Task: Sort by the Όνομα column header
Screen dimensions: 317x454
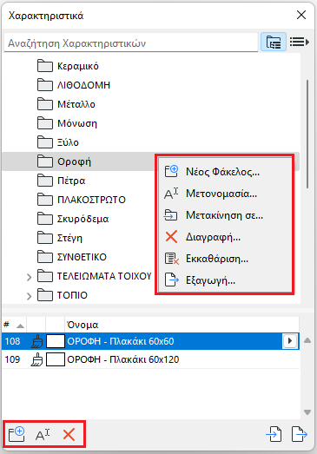Action: tap(182, 325)
